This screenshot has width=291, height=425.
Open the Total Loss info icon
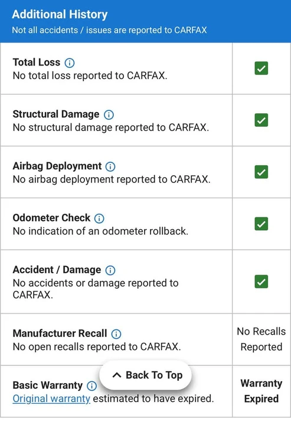point(70,63)
